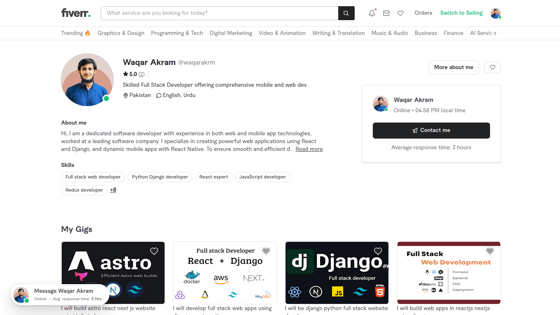Open the messages envelope icon
This screenshot has width=560, height=315.
click(x=386, y=13)
